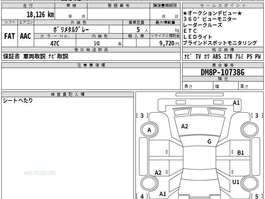Click the mileage value 18,126 km
The height and width of the screenshot is (199, 265).
40,14
